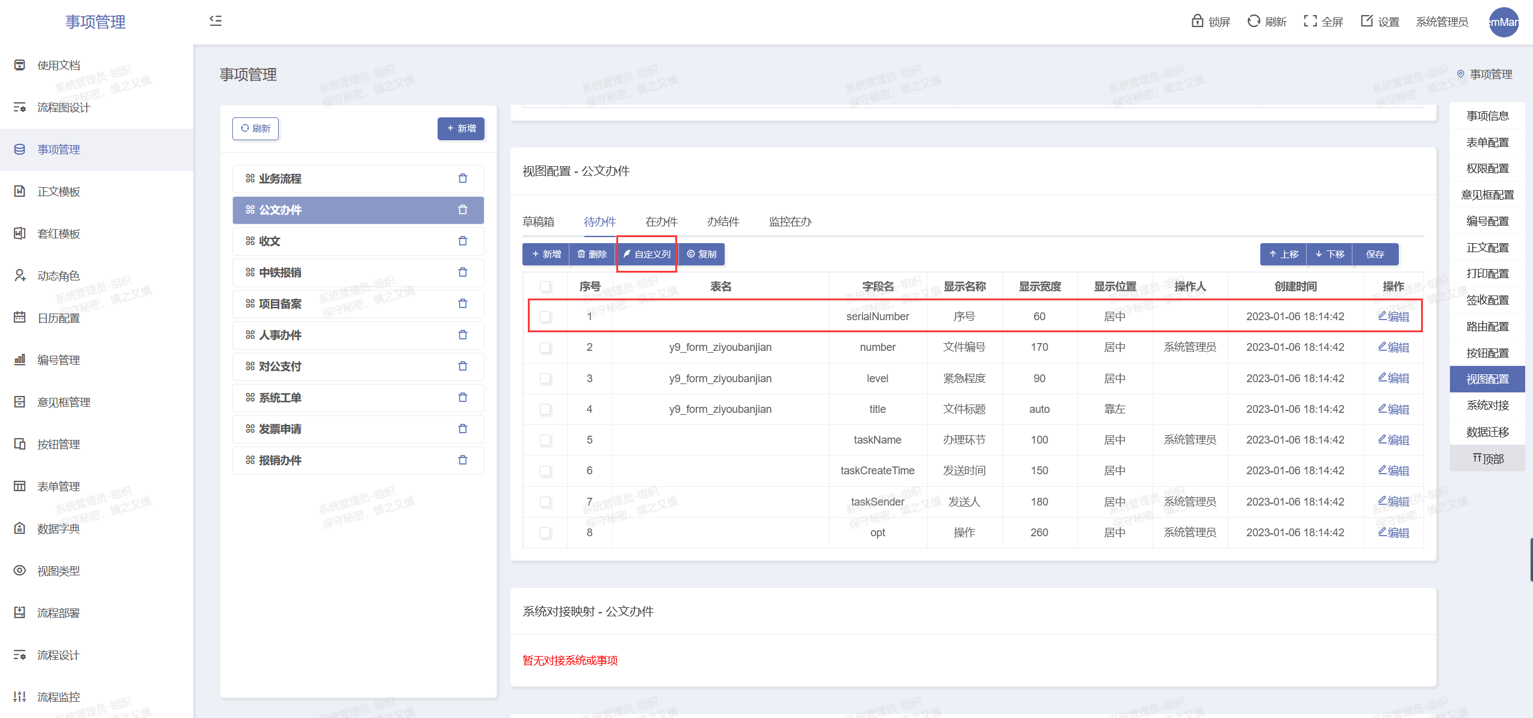Delete the 项目备案 item with trash icon
1533x718 pixels.
pyautogui.click(x=463, y=303)
